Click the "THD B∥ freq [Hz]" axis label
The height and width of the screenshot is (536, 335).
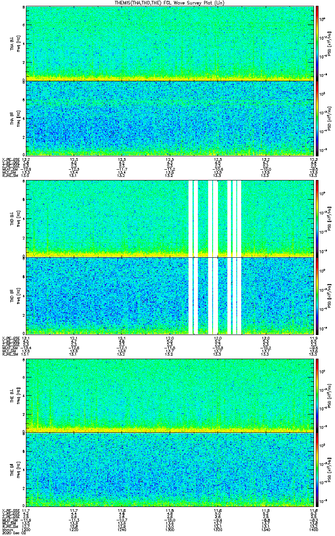(15, 296)
